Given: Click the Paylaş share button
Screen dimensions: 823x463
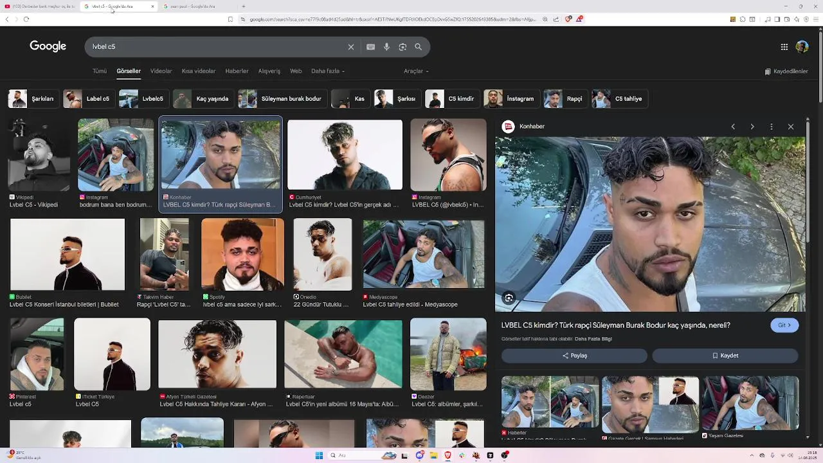Looking at the screenshot, I should 574,356.
